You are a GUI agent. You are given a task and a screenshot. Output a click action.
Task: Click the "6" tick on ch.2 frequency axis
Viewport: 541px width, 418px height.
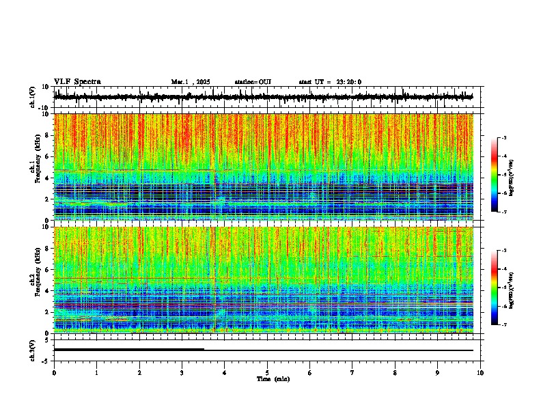tap(48, 270)
